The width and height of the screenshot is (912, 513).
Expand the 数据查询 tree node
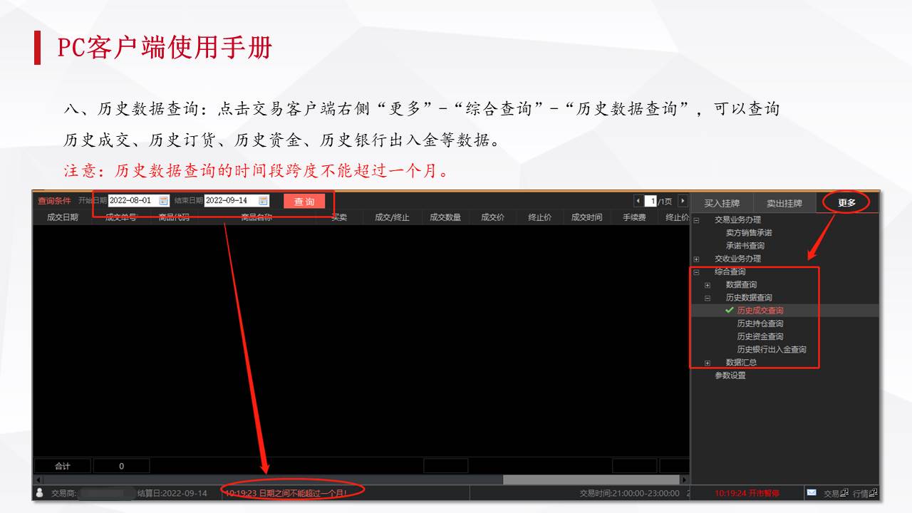(x=708, y=285)
